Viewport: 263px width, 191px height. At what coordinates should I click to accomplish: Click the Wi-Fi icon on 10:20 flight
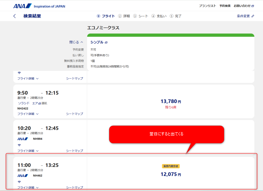click(19, 145)
